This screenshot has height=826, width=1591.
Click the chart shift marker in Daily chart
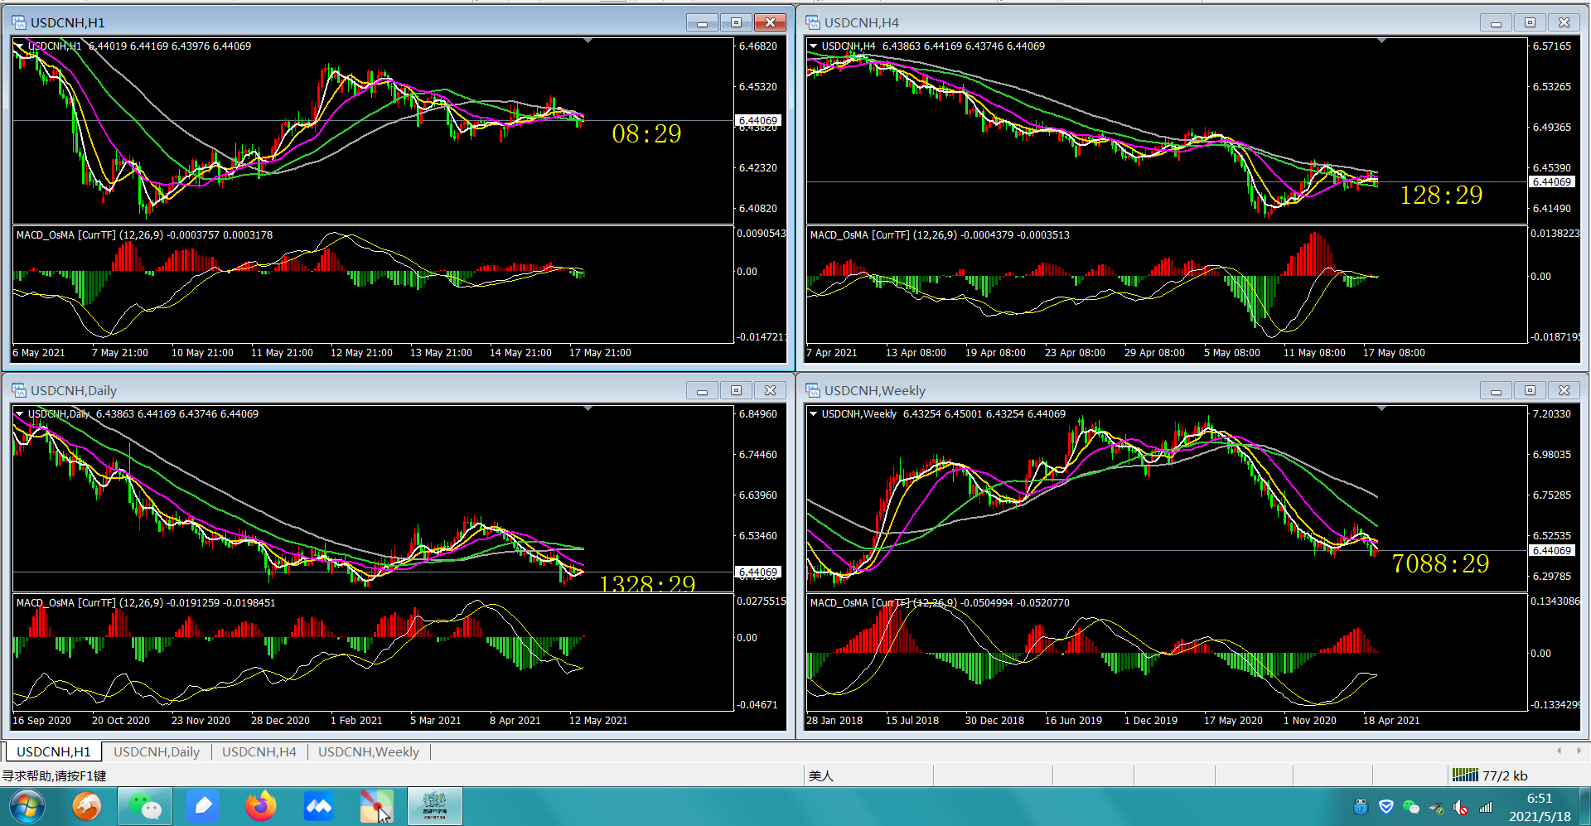coord(588,408)
